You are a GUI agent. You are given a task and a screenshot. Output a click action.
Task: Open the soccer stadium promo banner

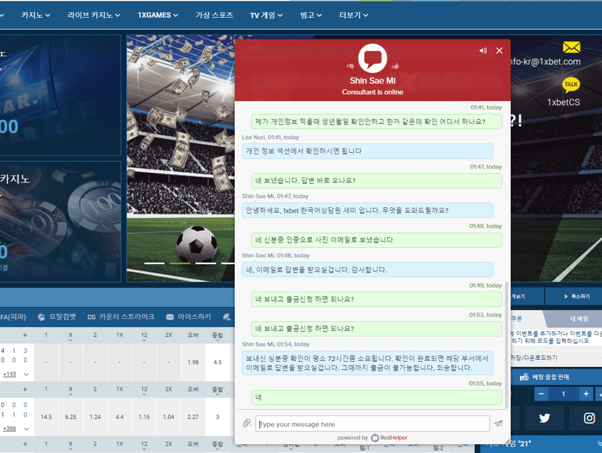tap(181, 158)
